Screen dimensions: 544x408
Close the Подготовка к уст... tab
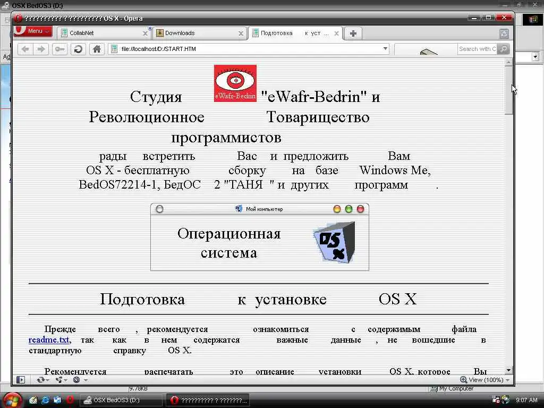point(336,33)
